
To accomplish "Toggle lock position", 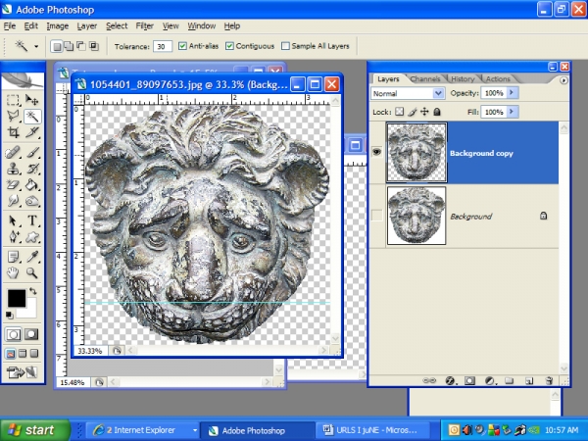I will pos(424,112).
